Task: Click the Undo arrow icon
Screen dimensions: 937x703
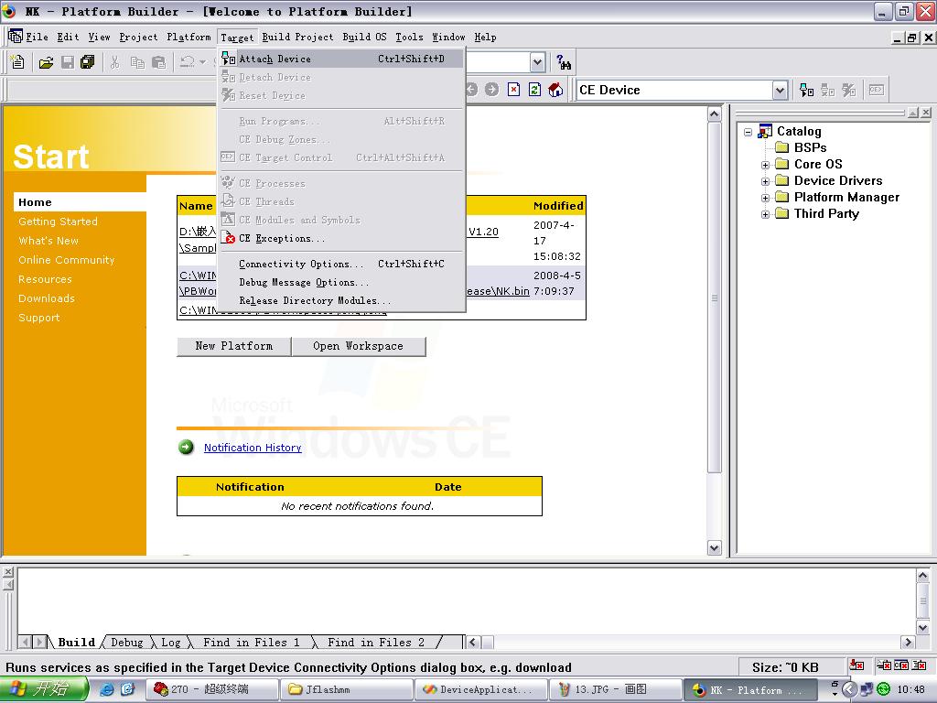Action: click(187, 62)
